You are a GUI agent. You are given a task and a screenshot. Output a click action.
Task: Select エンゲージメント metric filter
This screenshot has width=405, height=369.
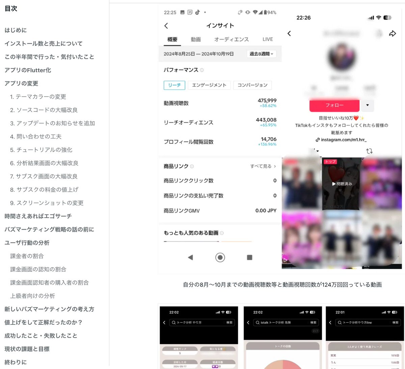coord(209,85)
